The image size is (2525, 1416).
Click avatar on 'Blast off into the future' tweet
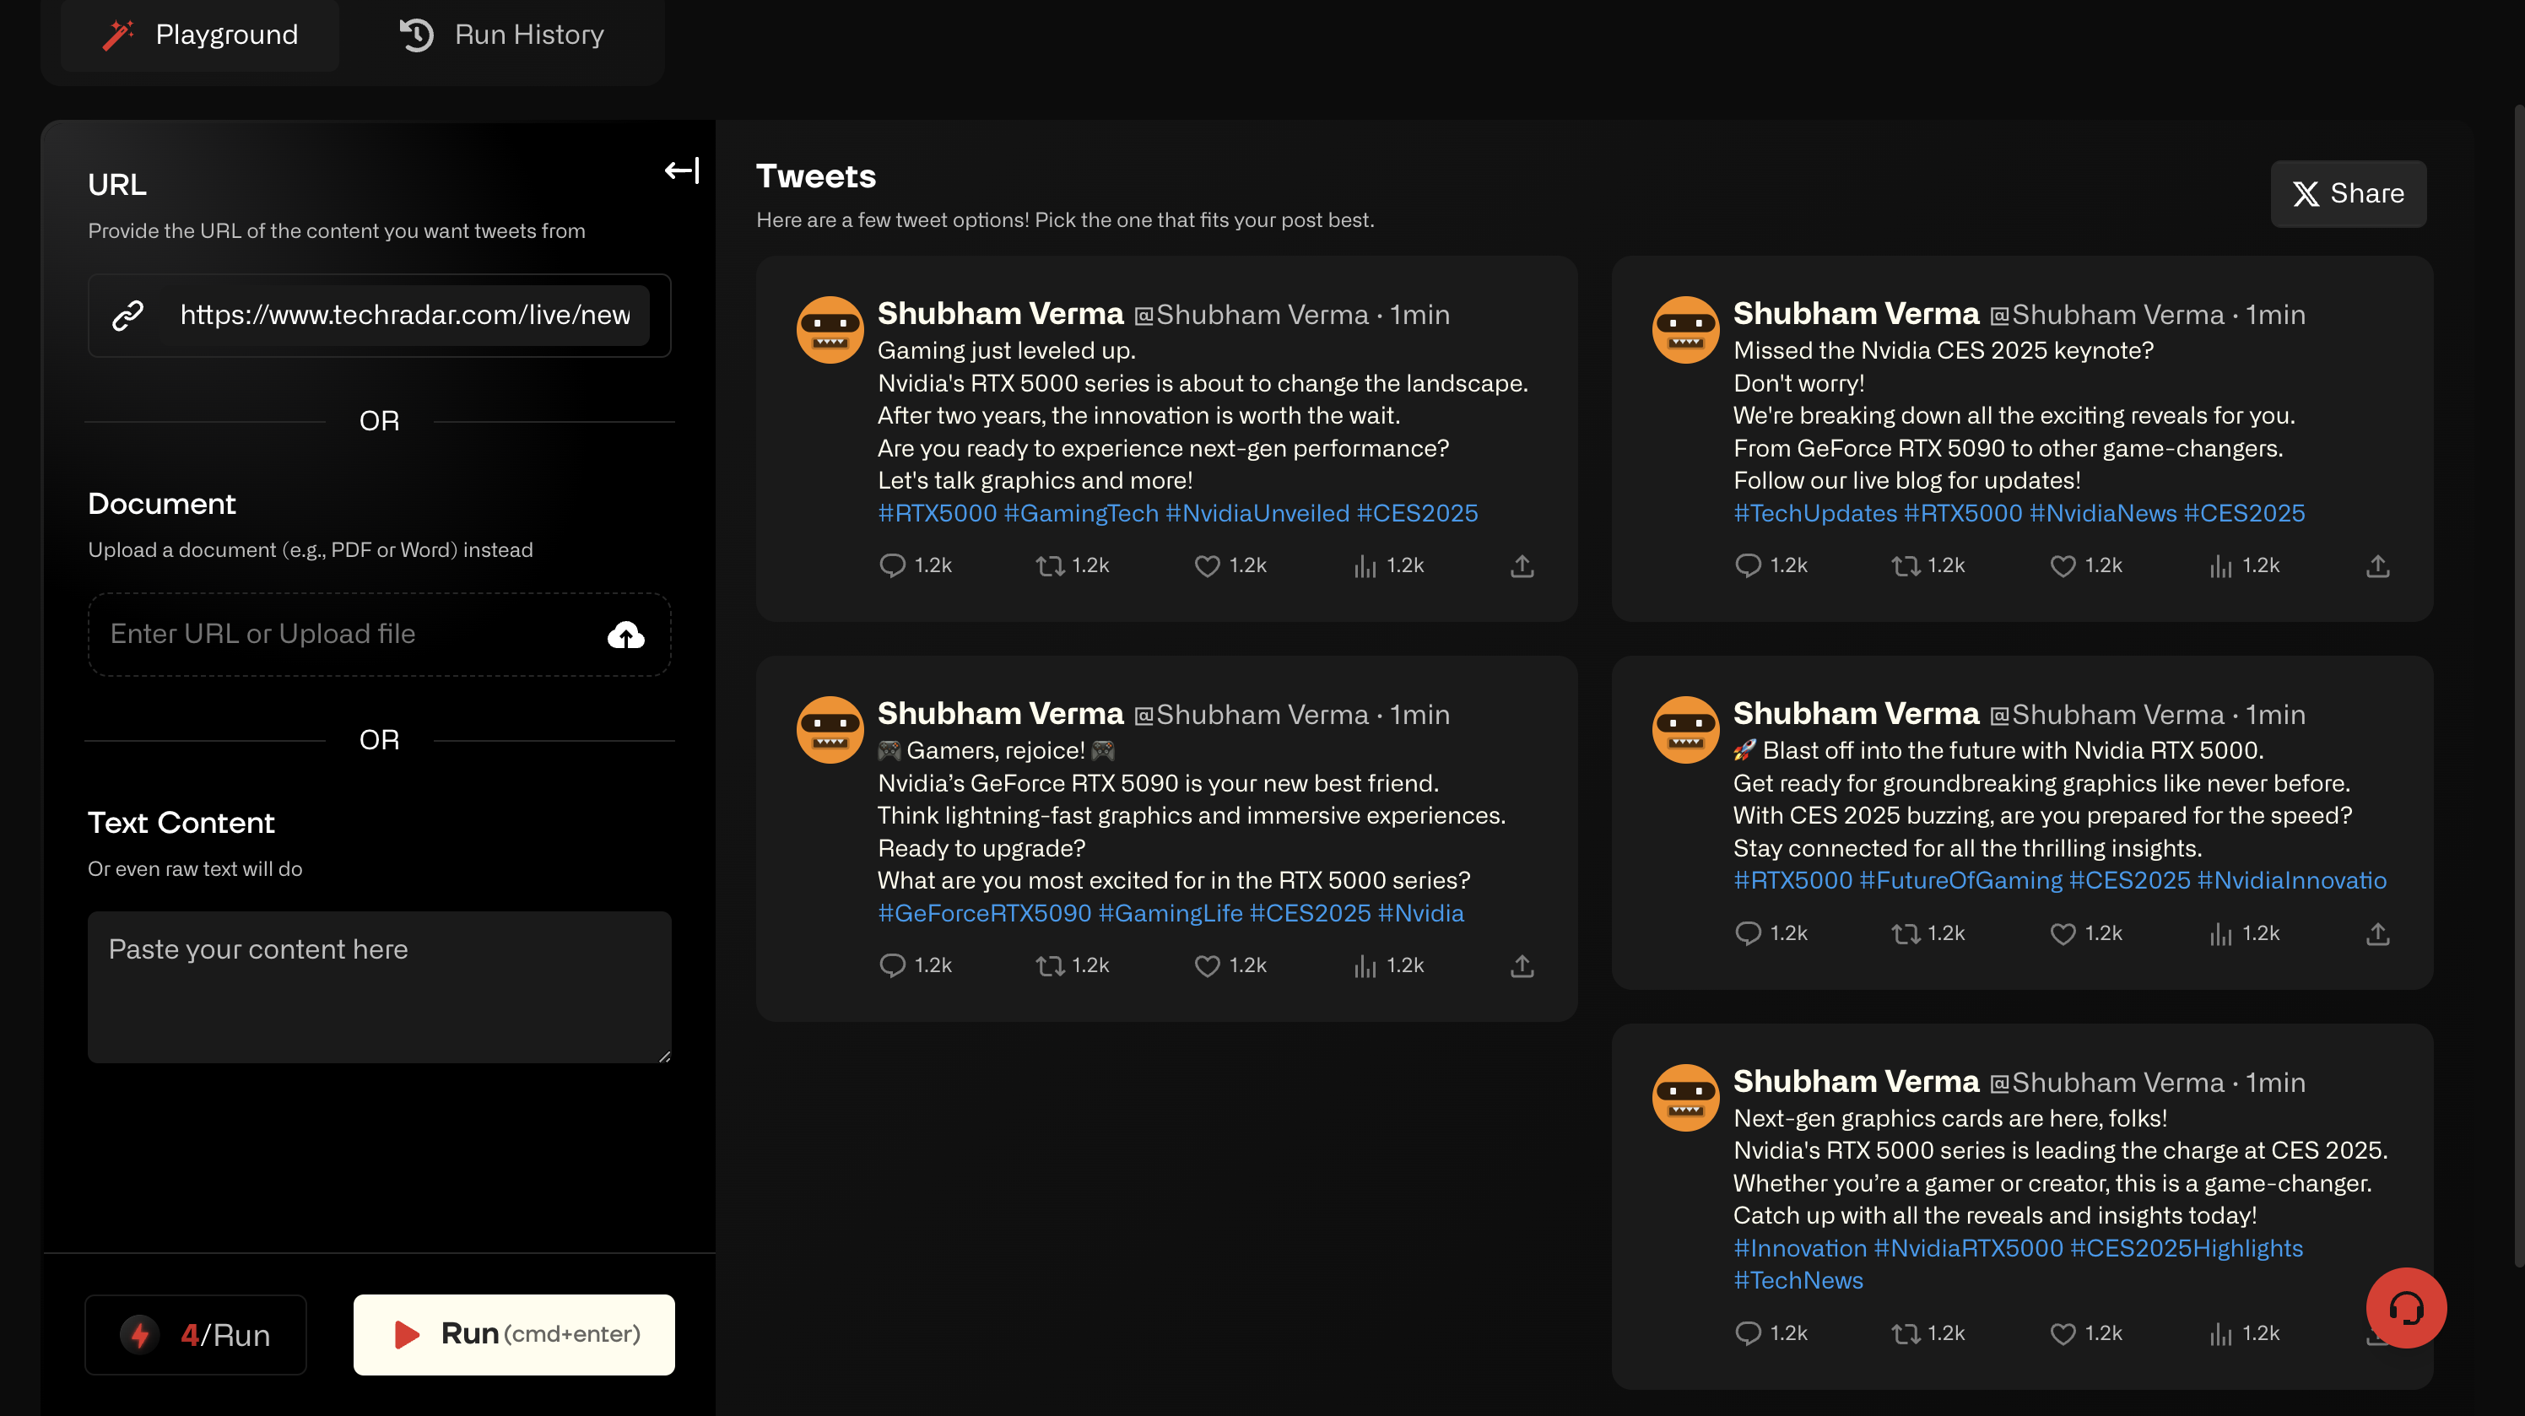tap(1685, 730)
